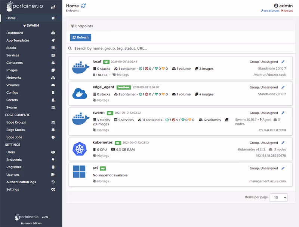Click "2 images" in local row
The height and width of the screenshot is (227, 299).
coord(204,69)
